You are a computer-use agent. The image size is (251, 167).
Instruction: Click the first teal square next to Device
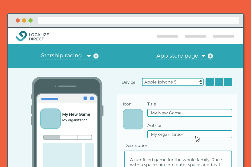[x=210, y=82]
